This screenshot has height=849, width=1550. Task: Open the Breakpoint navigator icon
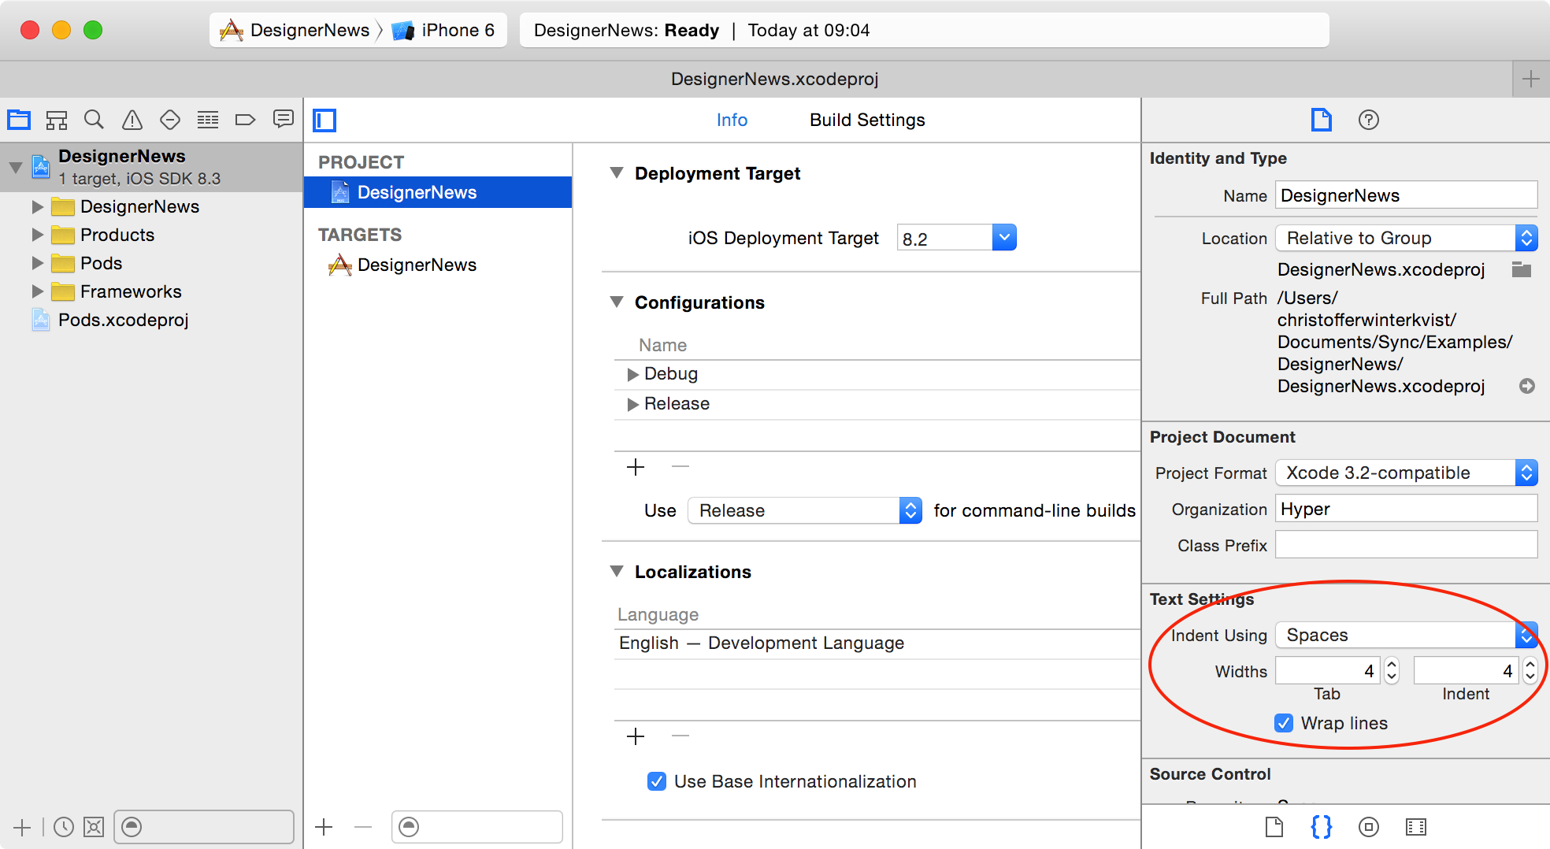[x=246, y=120]
